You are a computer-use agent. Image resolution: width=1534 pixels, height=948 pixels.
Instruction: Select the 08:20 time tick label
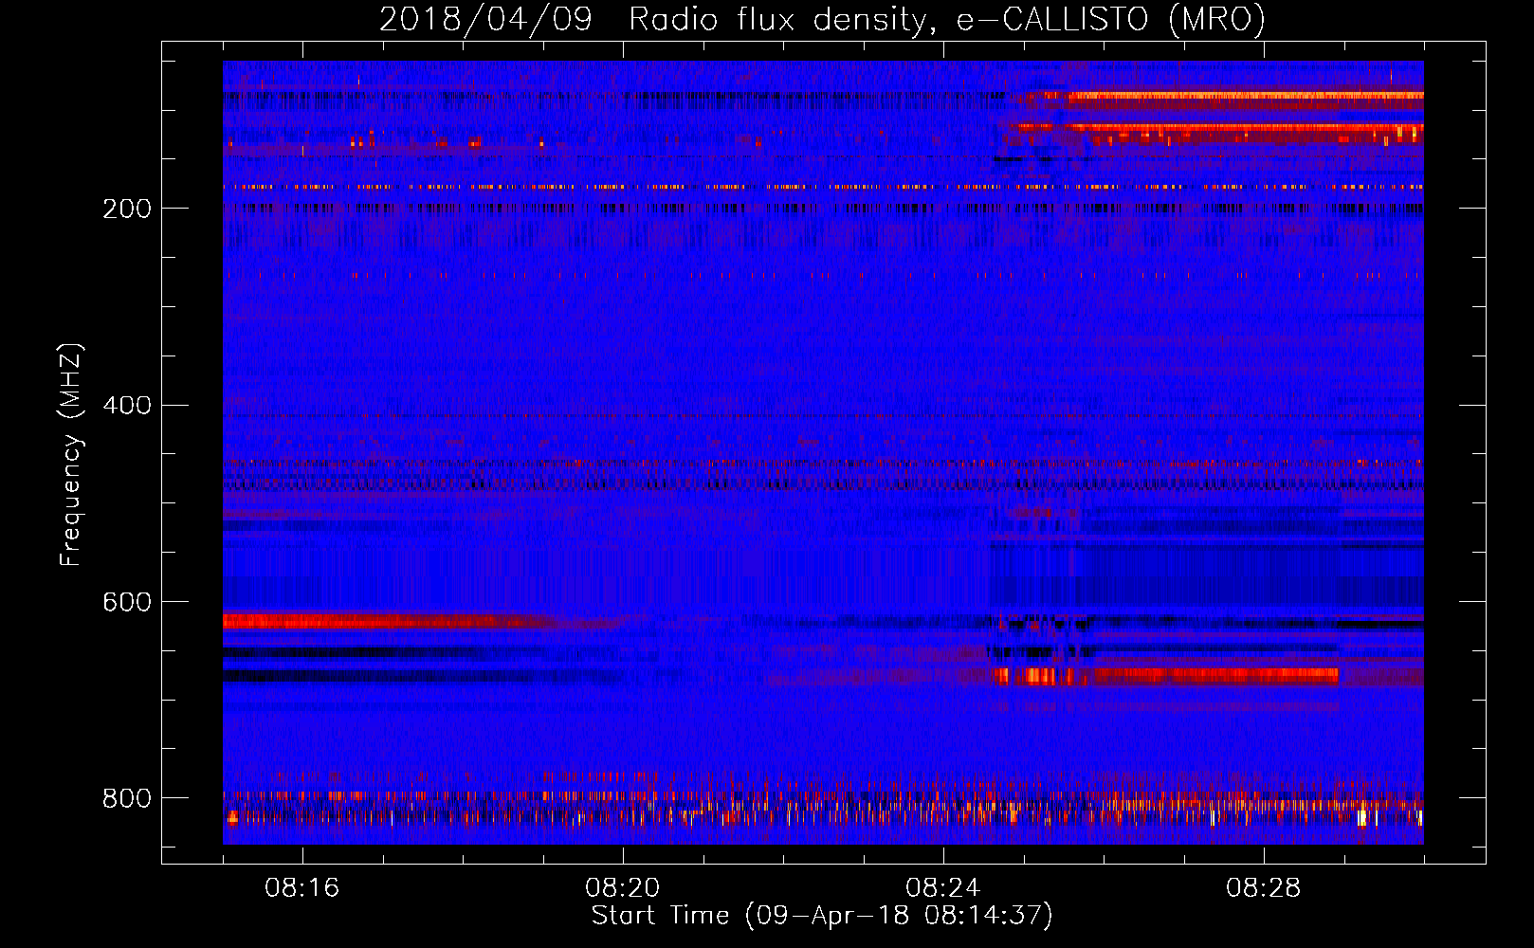[622, 888]
